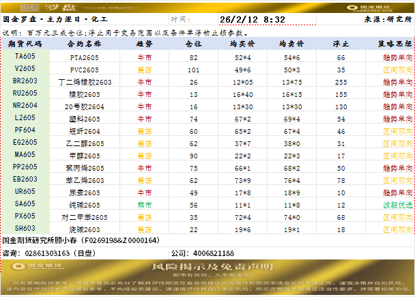Click the 浮止 column header
Viewport: 415px width, 297px height.
[x=341, y=44]
